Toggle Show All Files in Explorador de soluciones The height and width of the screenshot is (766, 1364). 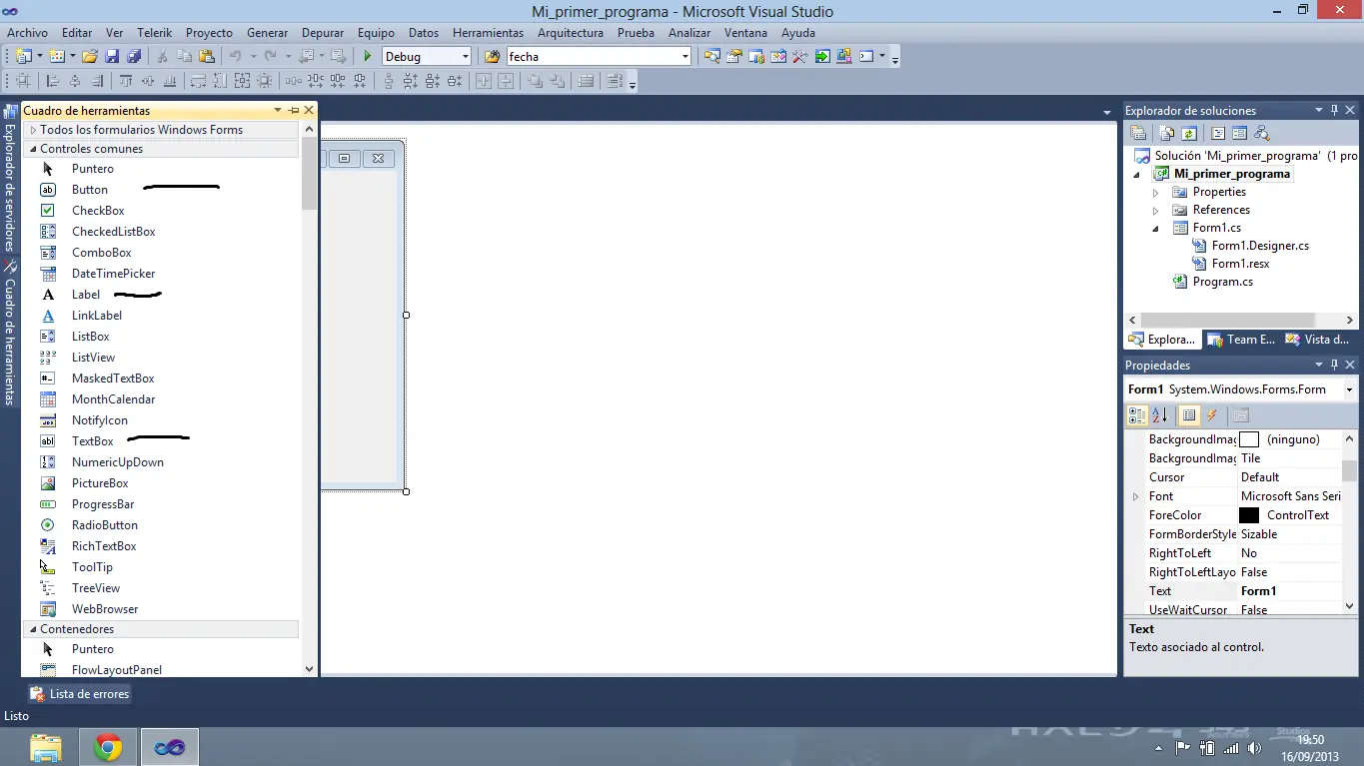coord(1166,133)
